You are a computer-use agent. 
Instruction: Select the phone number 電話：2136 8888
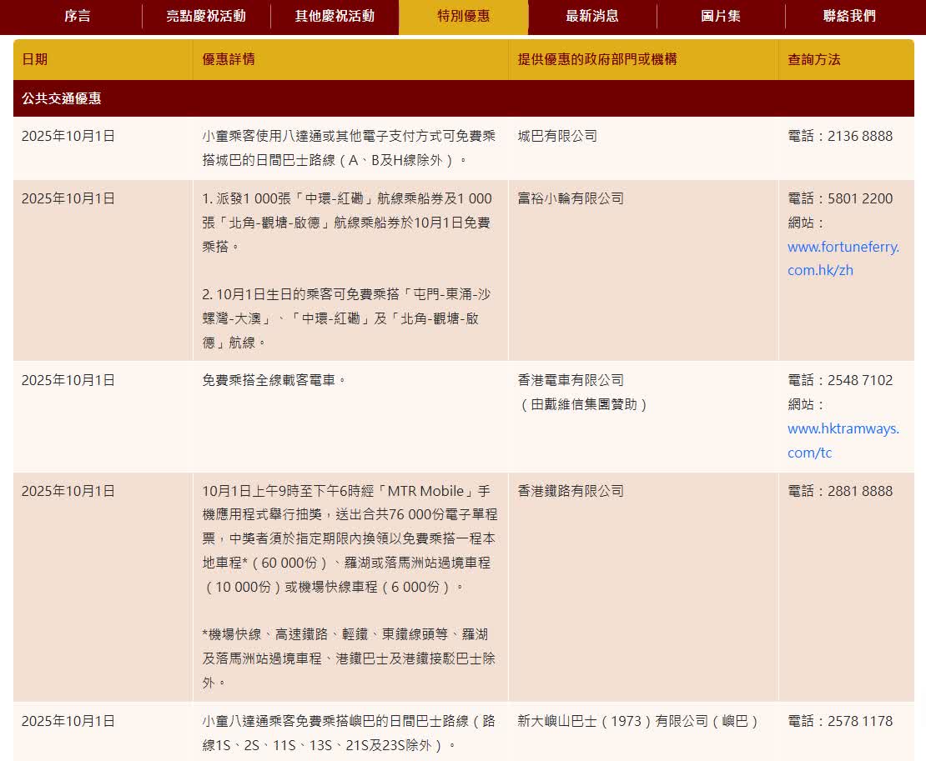pos(840,136)
